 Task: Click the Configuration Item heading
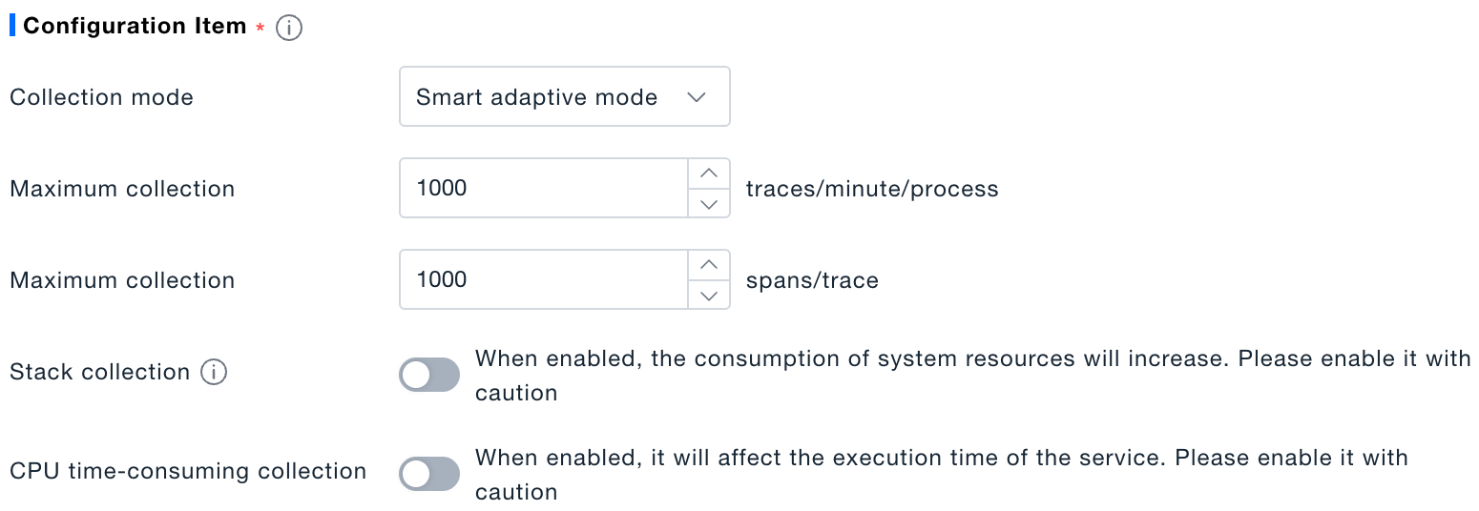135,26
